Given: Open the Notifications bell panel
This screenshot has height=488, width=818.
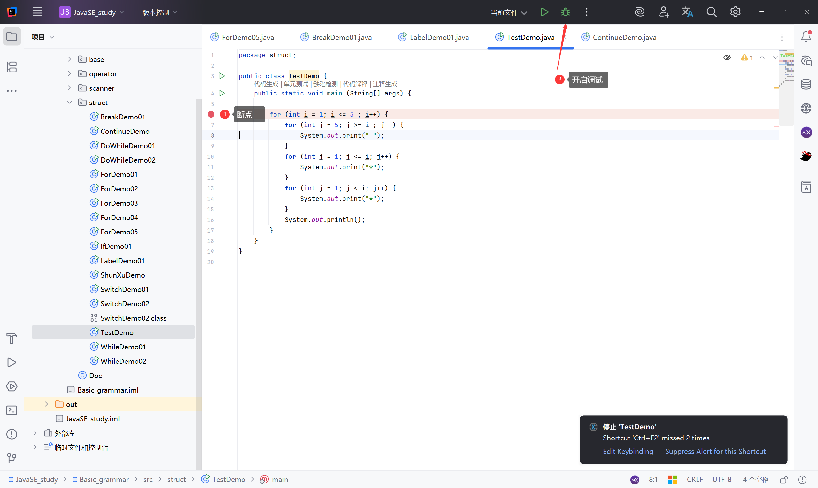Looking at the screenshot, I should 806,36.
